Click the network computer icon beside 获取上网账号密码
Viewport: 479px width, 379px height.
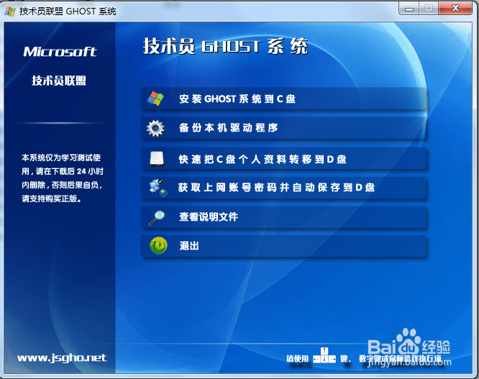click(x=158, y=188)
